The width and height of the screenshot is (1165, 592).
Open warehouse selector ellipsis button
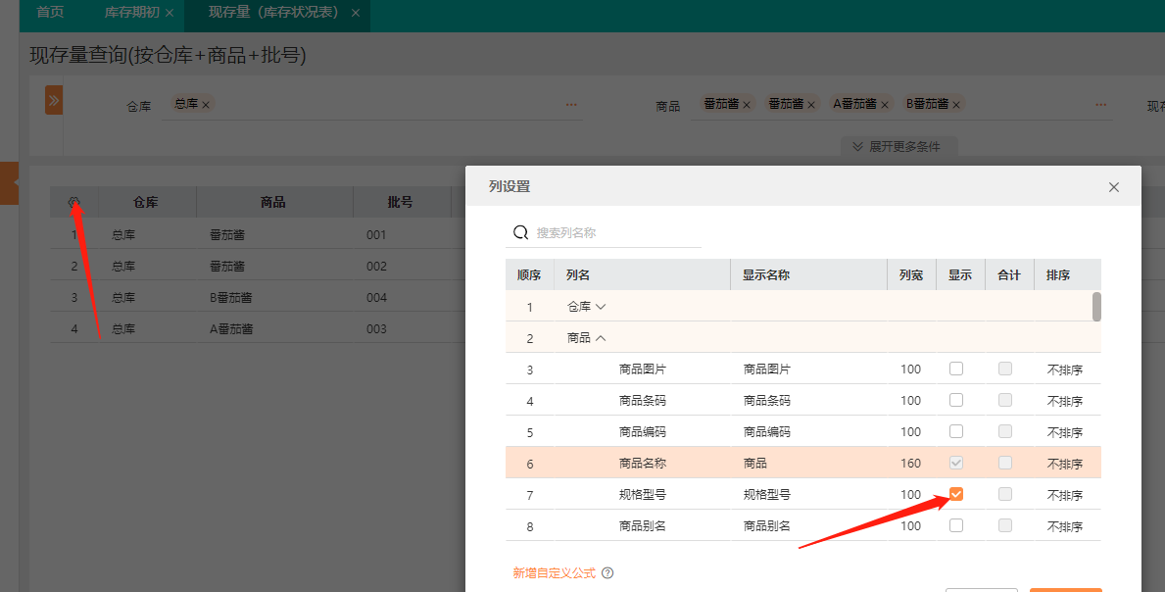point(570,105)
